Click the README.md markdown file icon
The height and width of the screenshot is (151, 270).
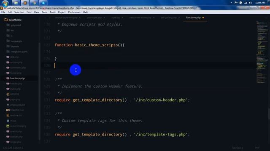coord(8,110)
